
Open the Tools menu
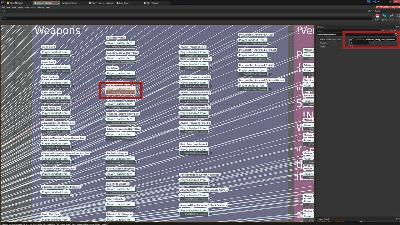(x=27, y=7)
